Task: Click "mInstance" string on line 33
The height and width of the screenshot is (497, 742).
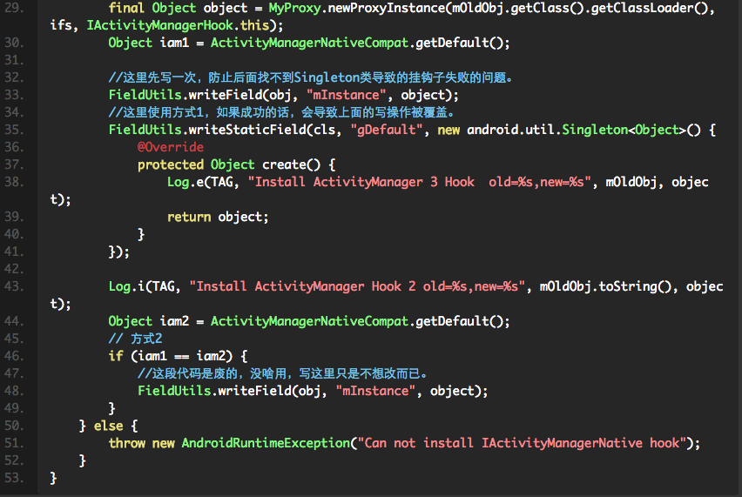Action: pyautogui.click(x=347, y=95)
